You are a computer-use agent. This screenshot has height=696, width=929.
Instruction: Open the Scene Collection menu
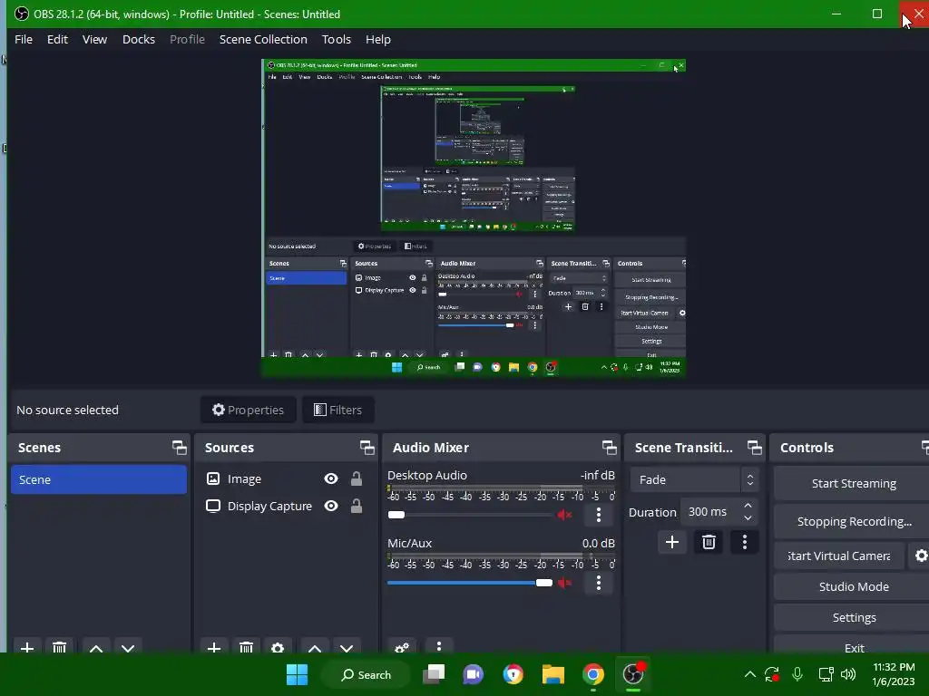[263, 39]
